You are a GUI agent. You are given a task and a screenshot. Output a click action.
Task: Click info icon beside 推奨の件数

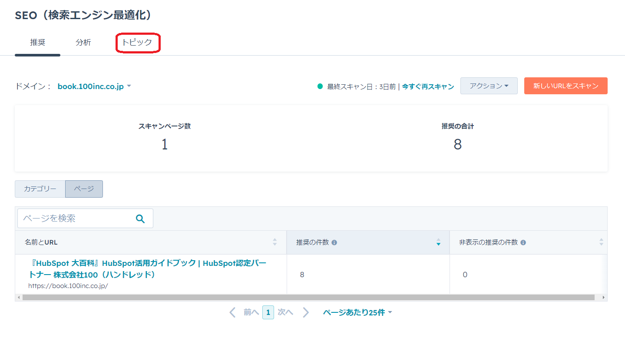pos(334,242)
